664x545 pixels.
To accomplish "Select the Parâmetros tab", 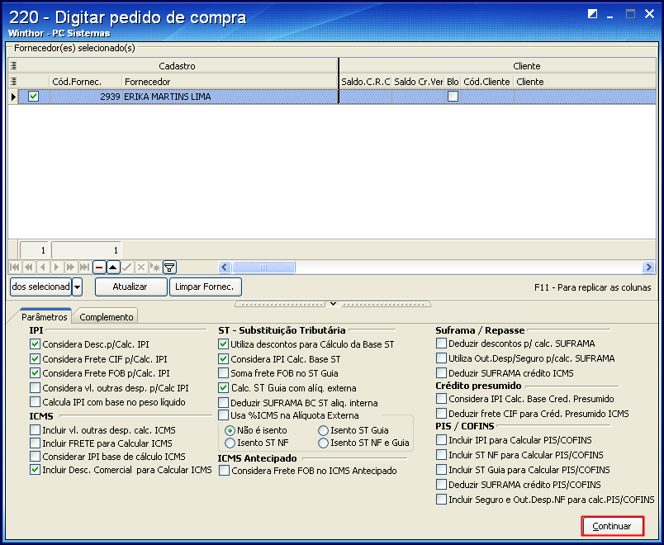I will [x=45, y=317].
